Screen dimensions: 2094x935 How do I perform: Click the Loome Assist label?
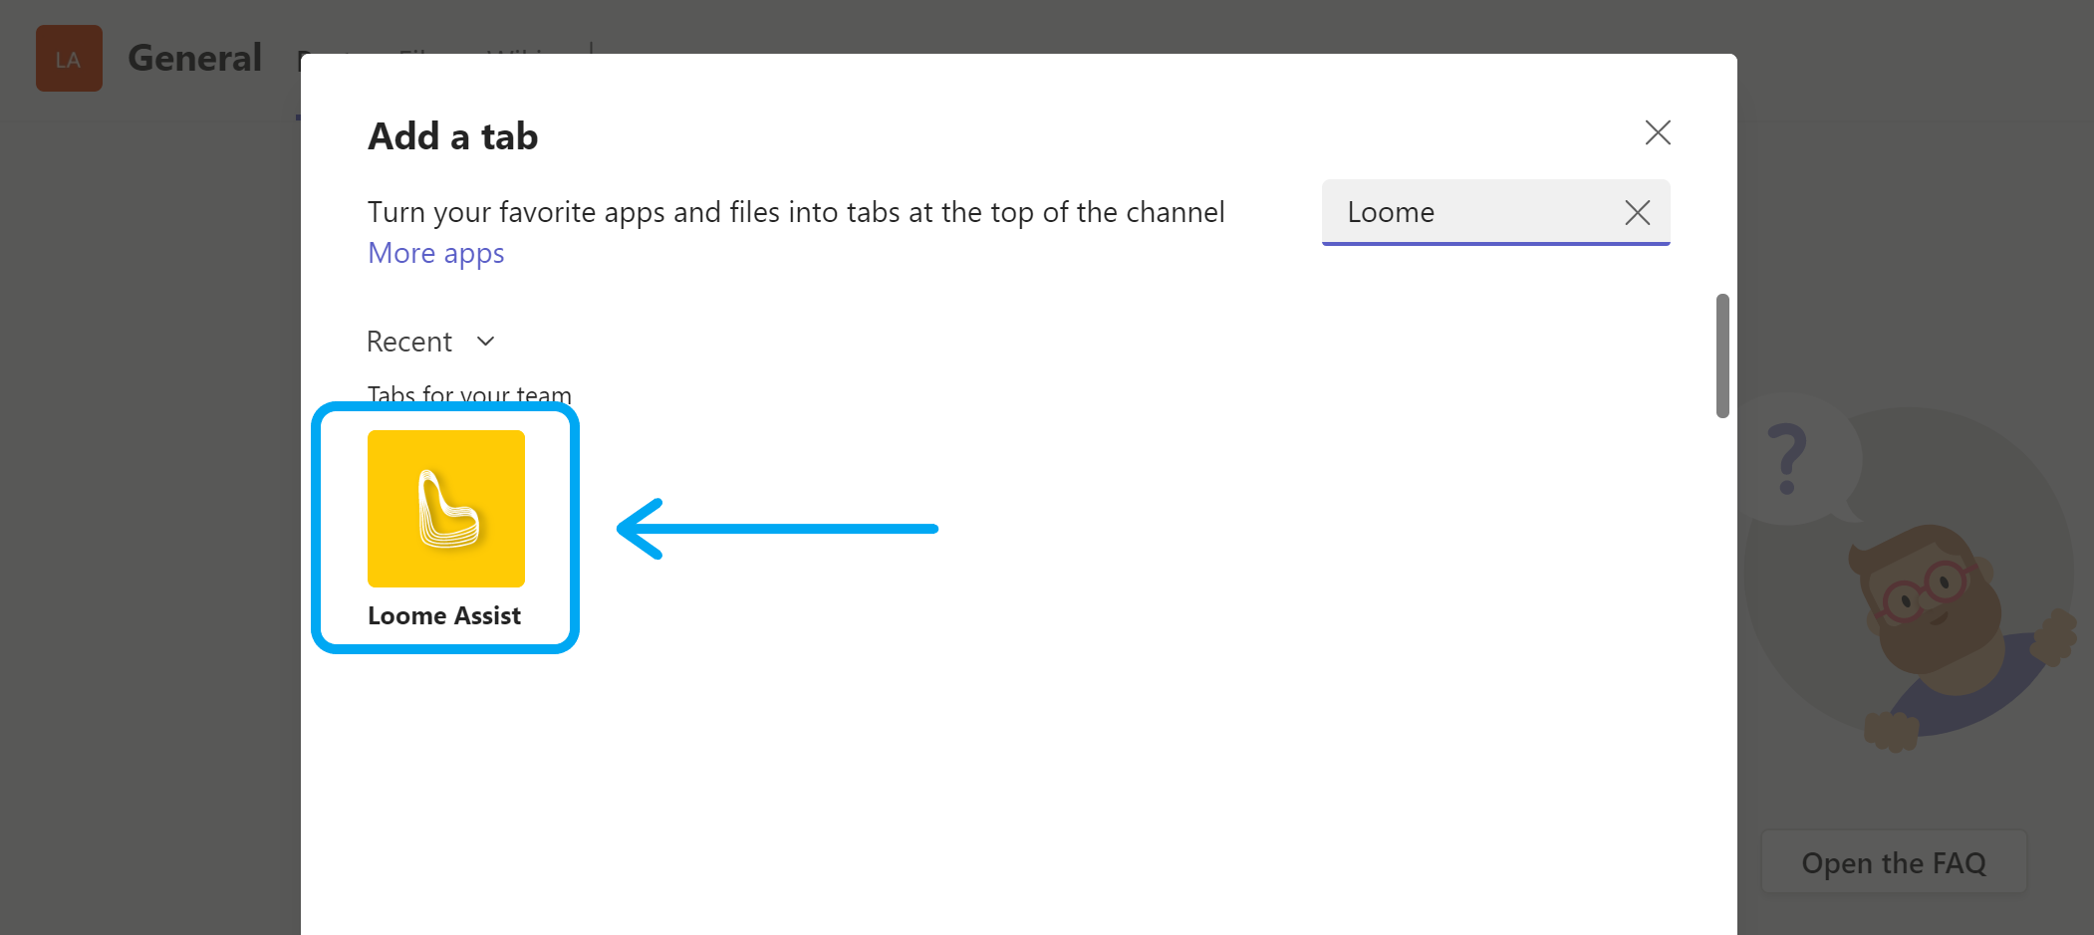444,616
